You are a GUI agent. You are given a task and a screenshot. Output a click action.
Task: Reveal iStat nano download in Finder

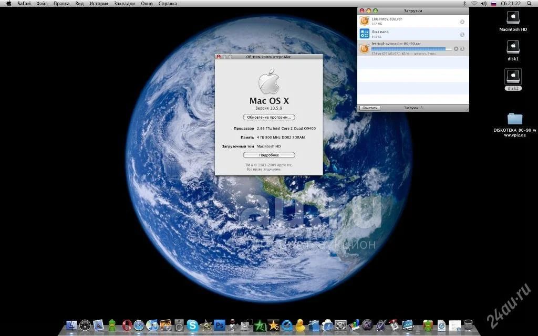(462, 35)
